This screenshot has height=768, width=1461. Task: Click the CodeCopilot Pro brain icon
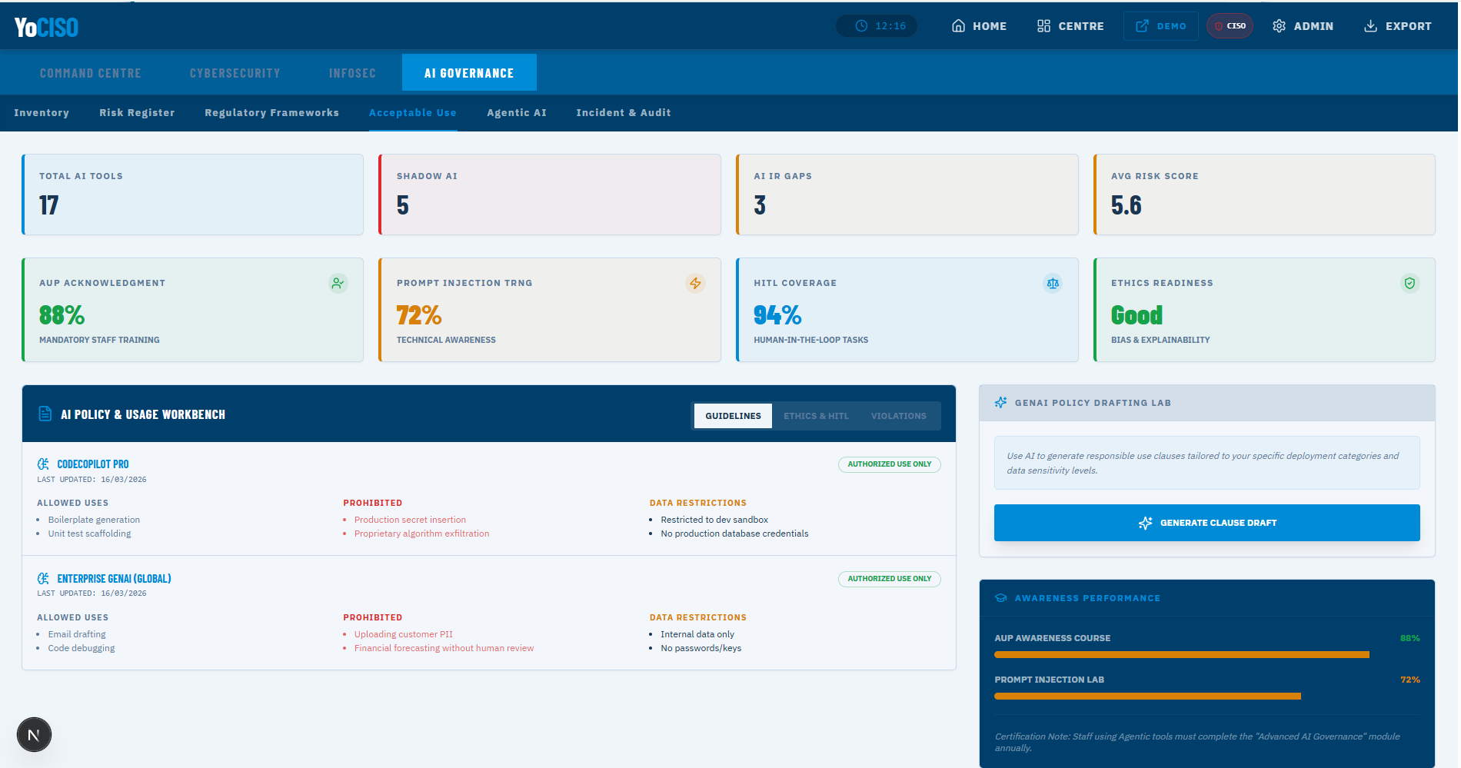pyautogui.click(x=44, y=464)
